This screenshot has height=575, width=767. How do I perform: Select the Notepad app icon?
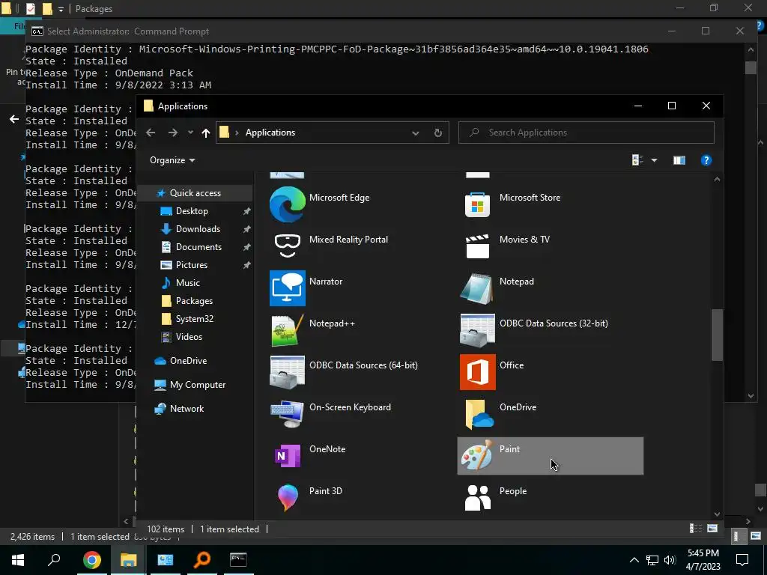[476, 288]
